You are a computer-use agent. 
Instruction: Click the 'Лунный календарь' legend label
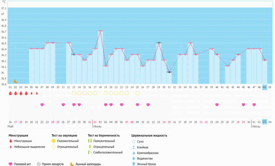pos(88,164)
